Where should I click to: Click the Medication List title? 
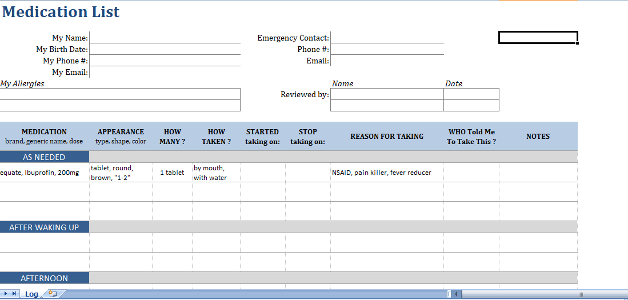(61, 11)
